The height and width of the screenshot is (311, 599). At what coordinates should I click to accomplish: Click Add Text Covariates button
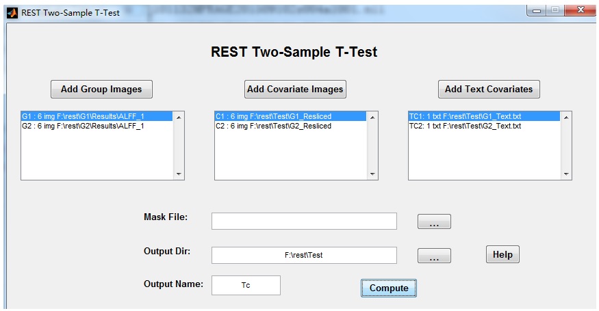(x=489, y=90)
